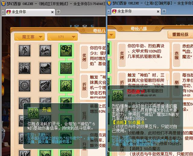Switch to 余生伴你 tab in right window
This screenshot has width=193, height=156.
(136, 11)
